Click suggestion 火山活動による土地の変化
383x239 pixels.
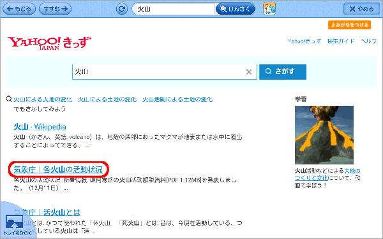click(177, 99)
